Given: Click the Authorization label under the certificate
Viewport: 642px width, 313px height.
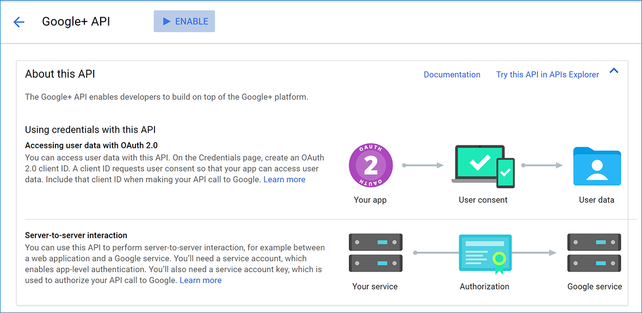Looking at the screenshot, I should [x=484, y=286].
